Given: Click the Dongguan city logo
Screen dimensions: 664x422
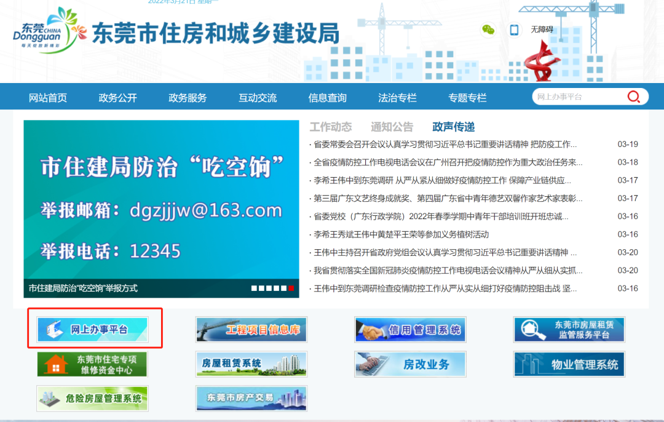Looking at the screenshot, I should (x=42, y=34).
